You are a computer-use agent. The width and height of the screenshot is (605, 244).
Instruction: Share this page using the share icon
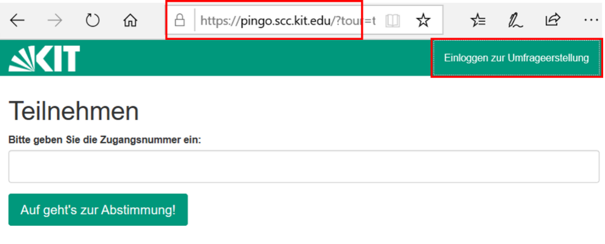coord(552,20)
